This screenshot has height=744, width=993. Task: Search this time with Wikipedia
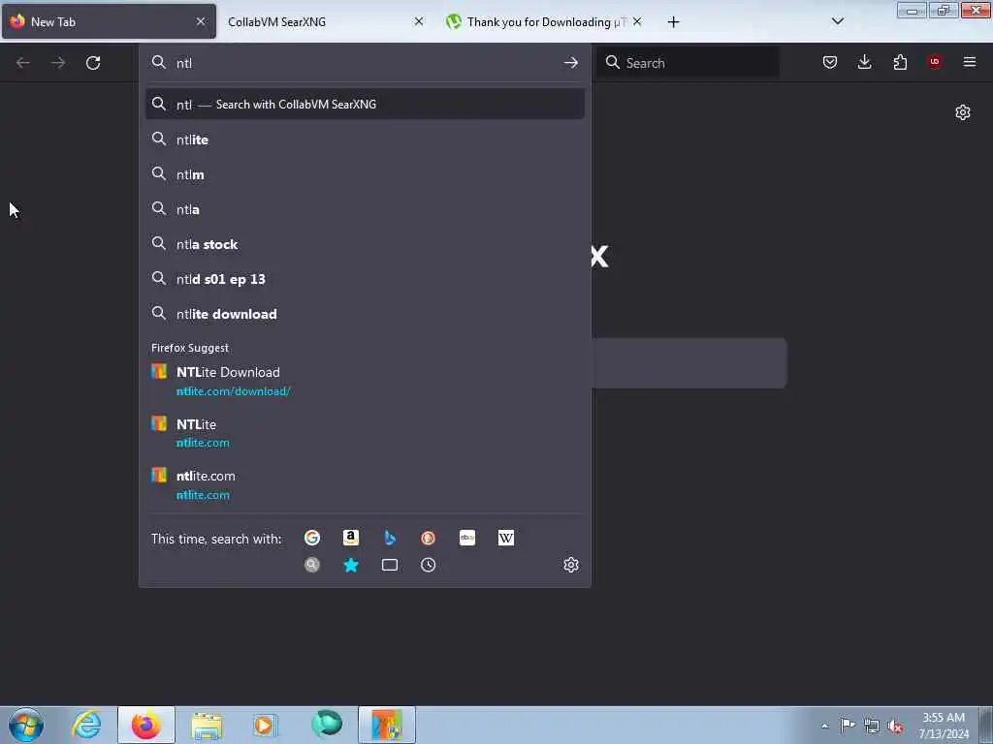506,538
